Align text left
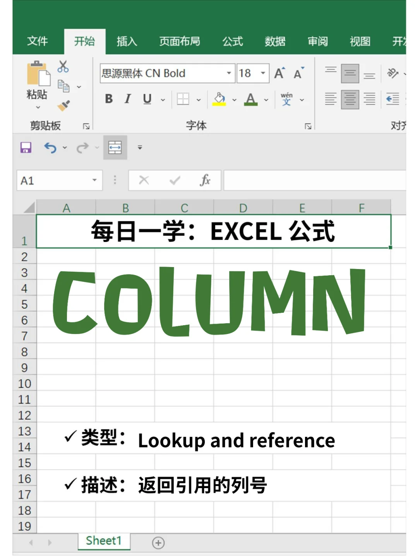Image resolution: width=418 pixels, height=557 pixels. tap(331, 99)
